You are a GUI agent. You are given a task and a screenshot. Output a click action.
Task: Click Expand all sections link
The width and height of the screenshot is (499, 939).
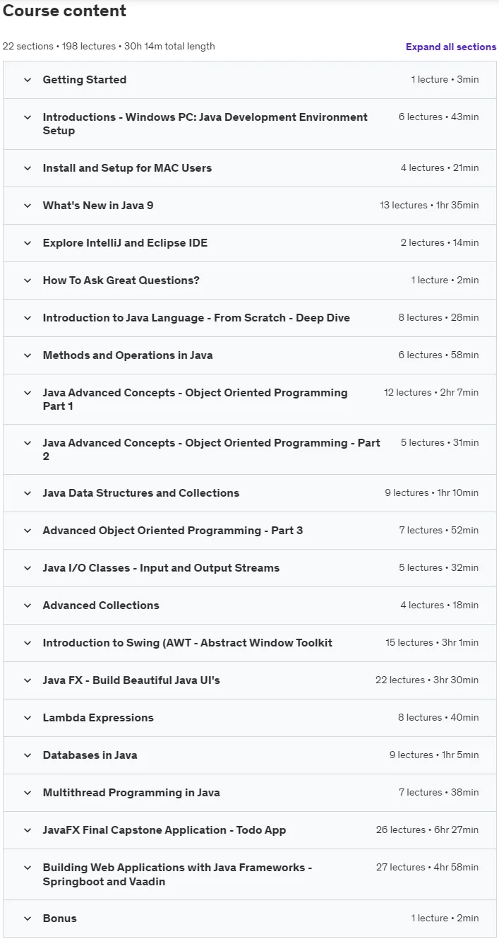[x=451, y=47]
